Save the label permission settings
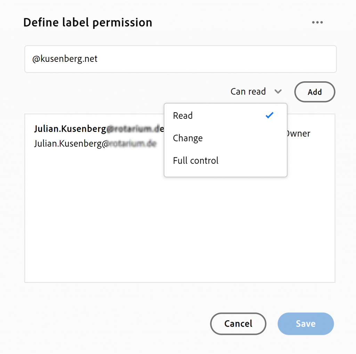The width and height of the screenshot is (356, 354). click(306, 324)
